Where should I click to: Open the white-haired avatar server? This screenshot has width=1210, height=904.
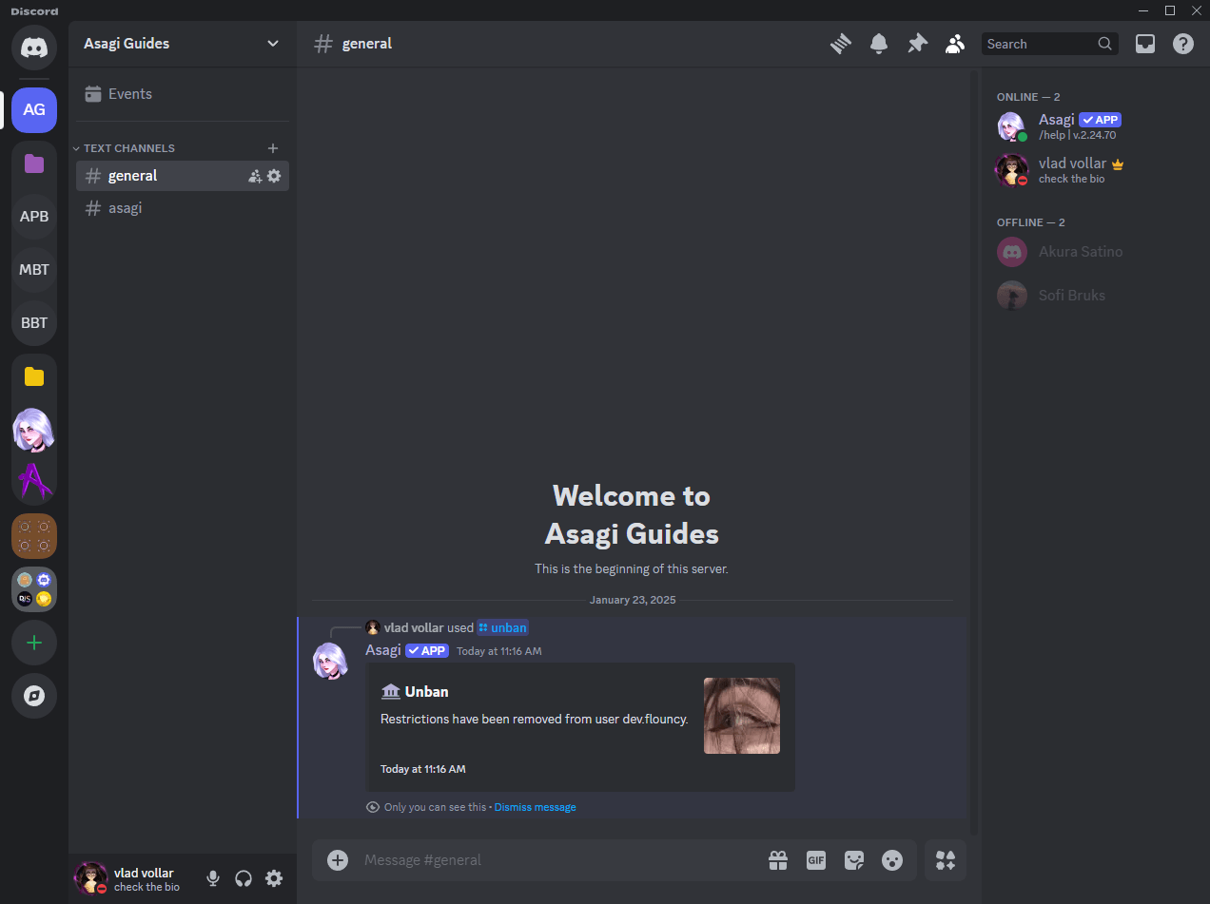(34, 430)
